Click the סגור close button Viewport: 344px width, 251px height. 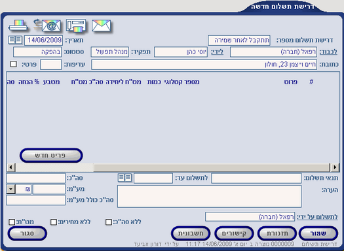pyautogui.click(x=28, y=233)
